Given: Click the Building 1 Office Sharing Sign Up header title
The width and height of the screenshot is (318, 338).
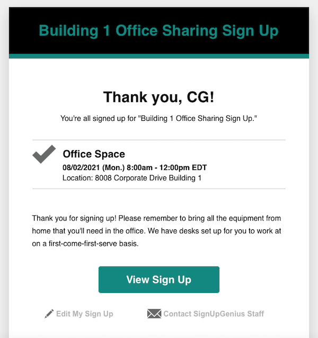Looking at the screenshot, I should click(x=158, y=31).
